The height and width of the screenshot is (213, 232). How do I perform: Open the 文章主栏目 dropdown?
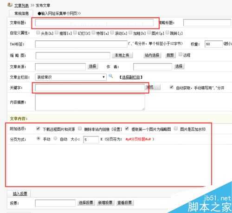pyautogui.click(x=71, y=77)
